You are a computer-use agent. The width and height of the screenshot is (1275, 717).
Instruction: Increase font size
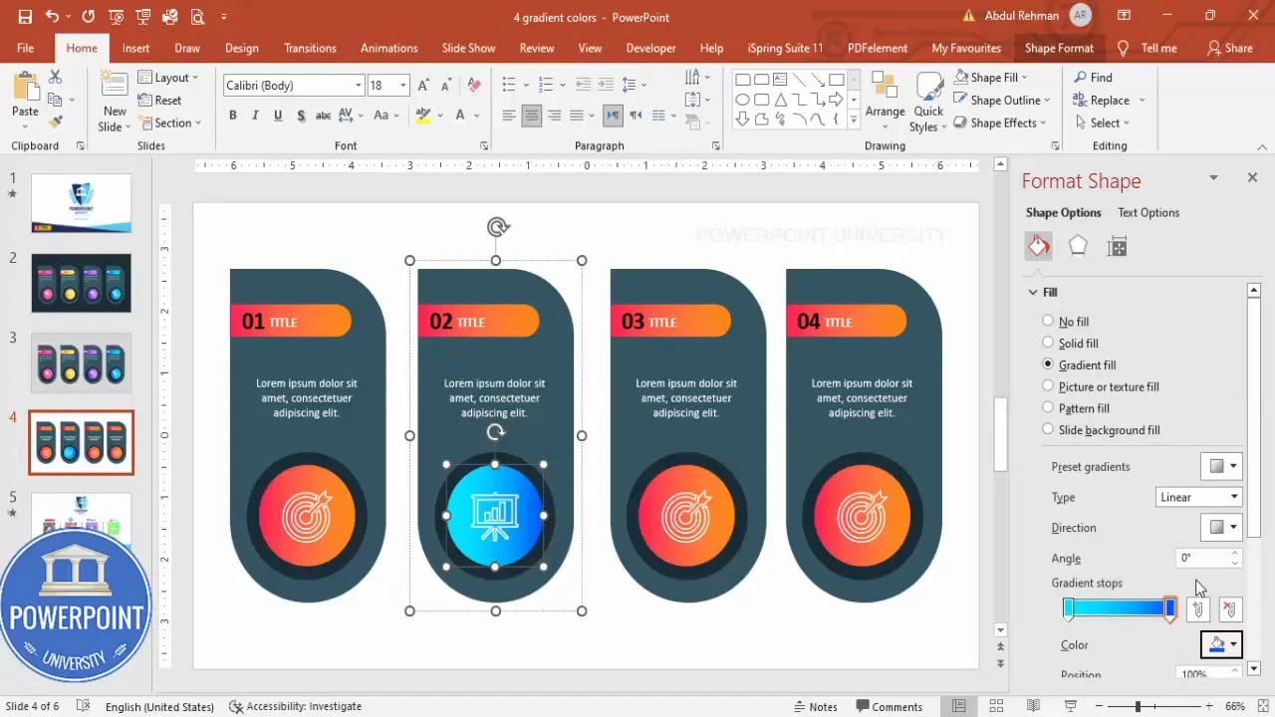(x=424, y=86)
